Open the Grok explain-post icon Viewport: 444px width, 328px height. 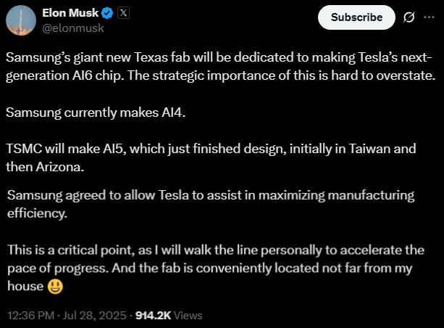(409, 17)
